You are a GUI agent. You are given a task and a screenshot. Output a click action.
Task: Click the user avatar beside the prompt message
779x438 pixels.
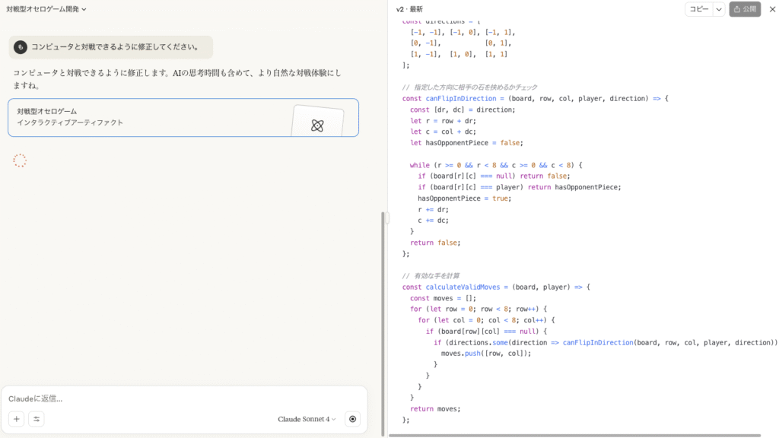click(x=21, y=47)
